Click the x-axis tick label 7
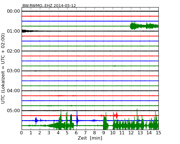Screen dimensions: 180x144 (x=85, y=133)
